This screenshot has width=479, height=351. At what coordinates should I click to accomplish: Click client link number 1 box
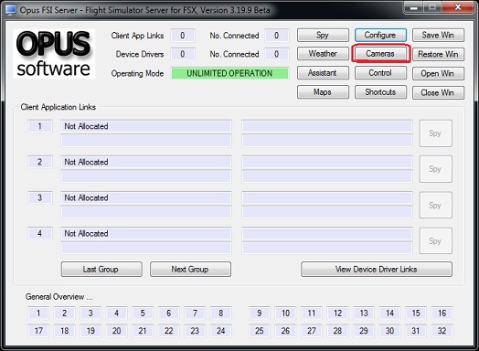39,126
